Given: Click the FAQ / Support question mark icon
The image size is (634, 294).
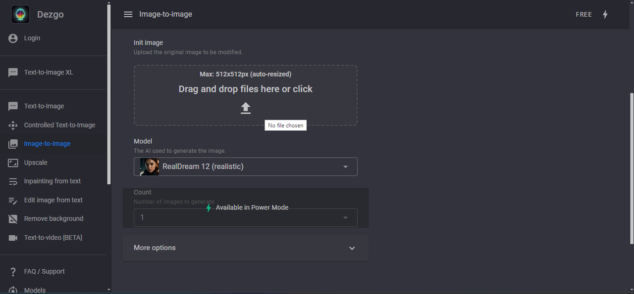Looking at the screenshot, I should click(x=13, y=271).
